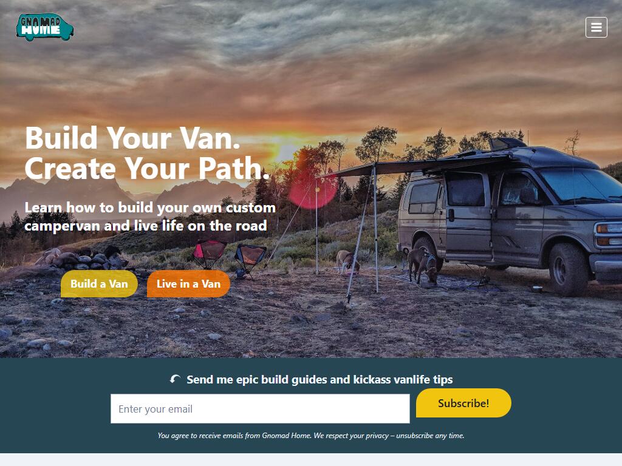Image resolution: width=622 pixels, height=466 pixels.
Task: Click the van's front wheel
Action: [x=568, y=270]
